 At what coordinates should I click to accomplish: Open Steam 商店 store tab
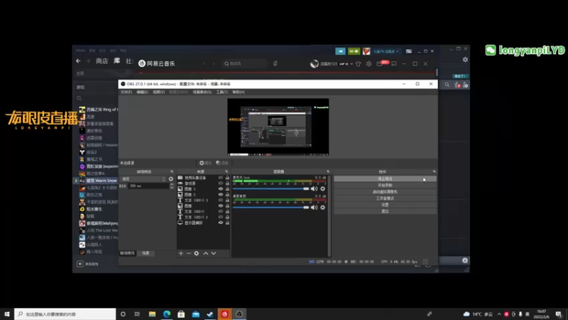pos(102,61)
